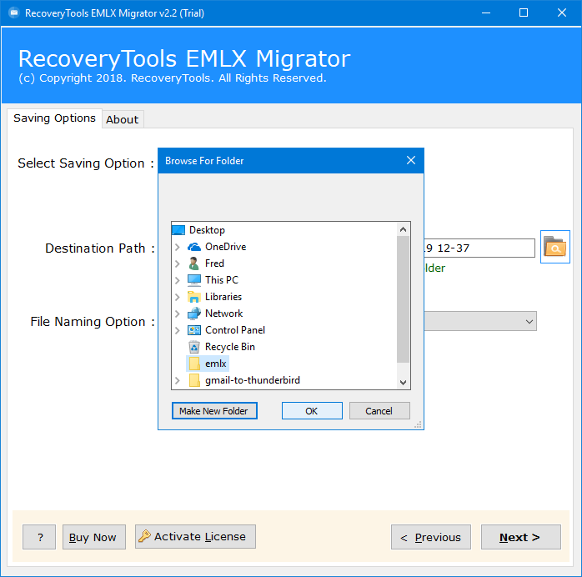
Task: Select the Network label
Action: pos(223,314)
